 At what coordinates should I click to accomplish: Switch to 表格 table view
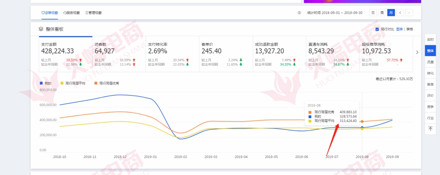coord(410,29)
